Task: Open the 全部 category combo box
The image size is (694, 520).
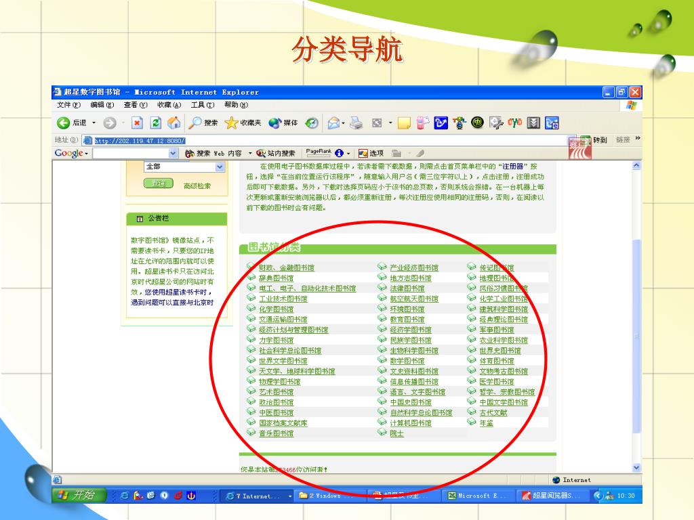Action: coord(184,167)
